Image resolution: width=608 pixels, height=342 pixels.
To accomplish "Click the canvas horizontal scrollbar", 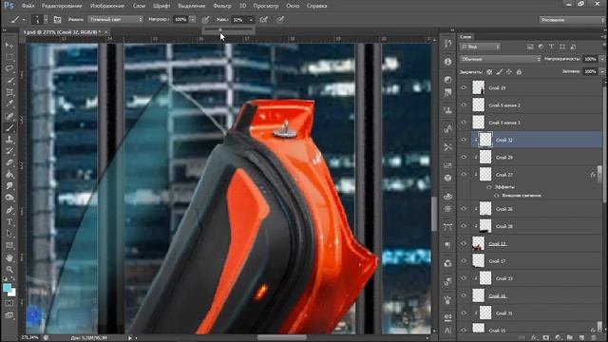I will tap(282, 337).
